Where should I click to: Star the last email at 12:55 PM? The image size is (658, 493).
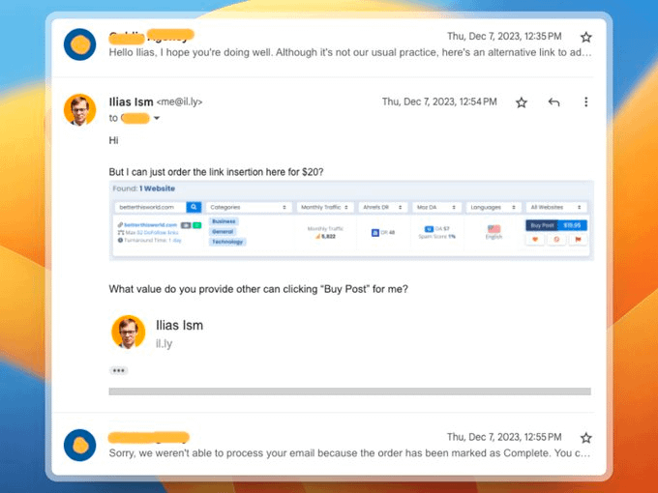click(585, 438)
